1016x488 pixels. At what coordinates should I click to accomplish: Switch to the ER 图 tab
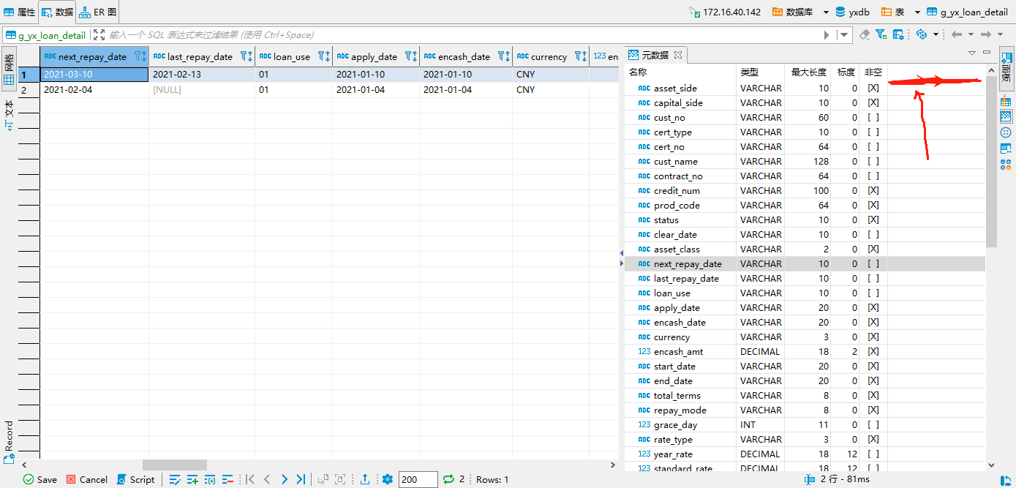pyautogui.click(x=97, y=12)
